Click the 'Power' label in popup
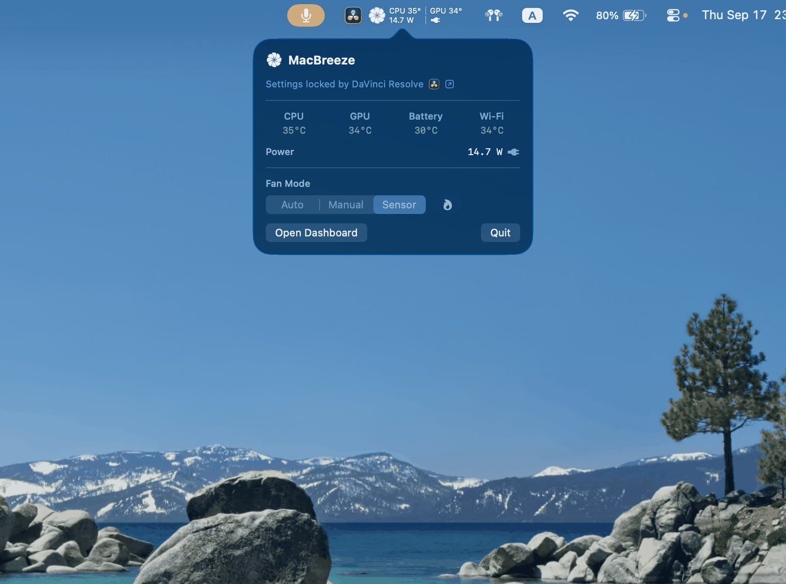 pyautogui.click(x=280, y=152)
